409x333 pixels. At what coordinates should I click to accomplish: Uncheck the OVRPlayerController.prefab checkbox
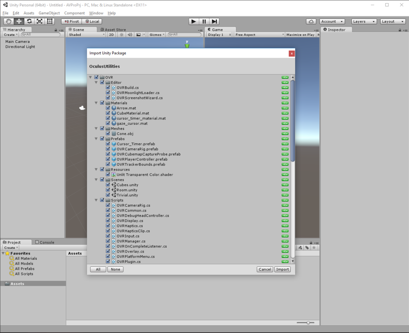click(x=108, y=159)
